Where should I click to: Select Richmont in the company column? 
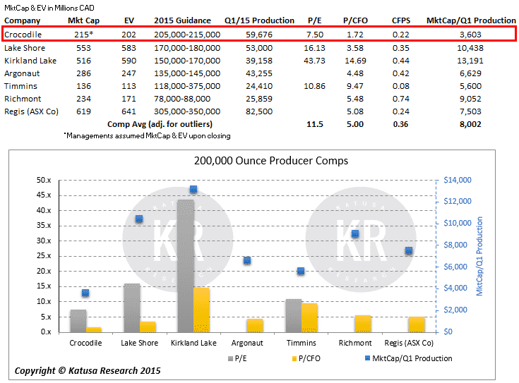(23, 99)
